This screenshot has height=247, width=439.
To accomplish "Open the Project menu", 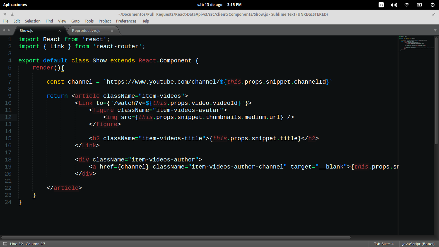I will (105, 21).
